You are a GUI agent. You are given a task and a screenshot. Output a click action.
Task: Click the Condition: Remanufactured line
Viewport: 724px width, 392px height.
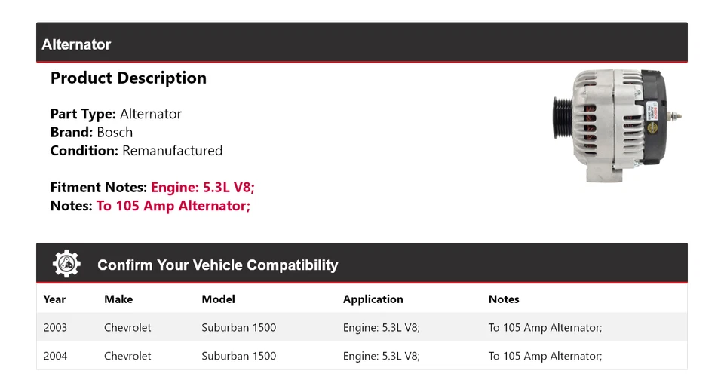point(136,151)
